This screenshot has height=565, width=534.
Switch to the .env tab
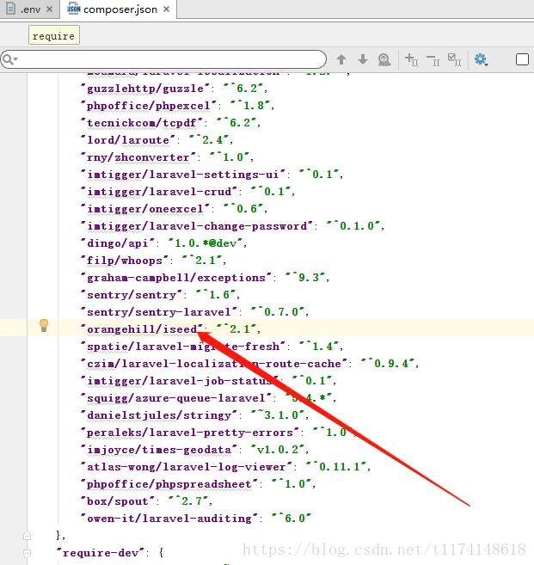(x=31, y=9)
